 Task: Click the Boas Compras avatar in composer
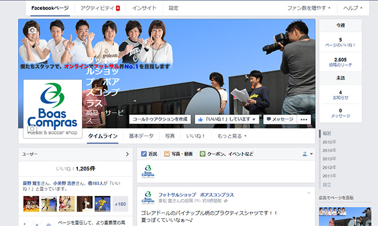click(148, 172)
